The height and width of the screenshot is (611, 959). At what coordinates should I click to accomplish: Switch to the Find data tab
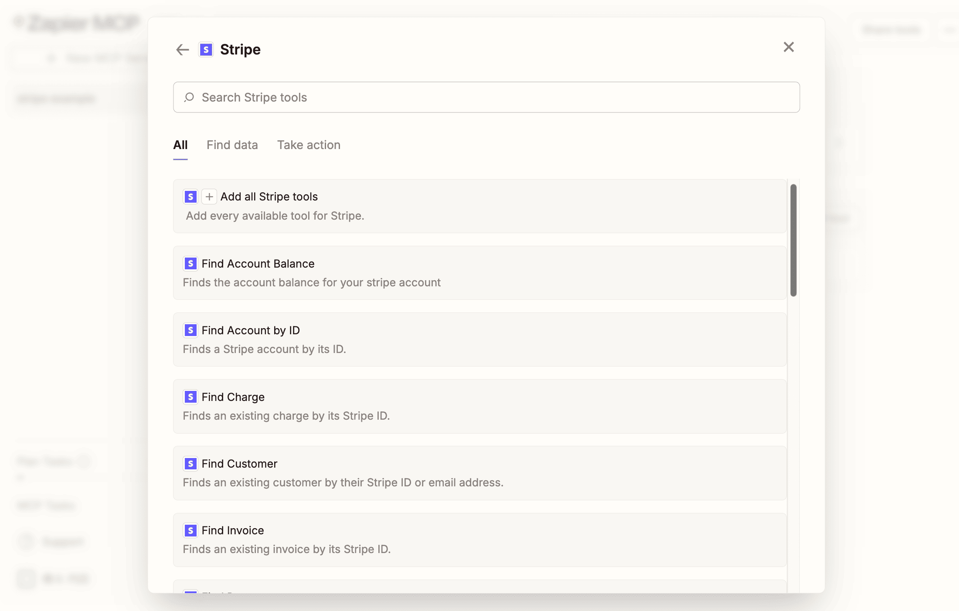(232, 145)
